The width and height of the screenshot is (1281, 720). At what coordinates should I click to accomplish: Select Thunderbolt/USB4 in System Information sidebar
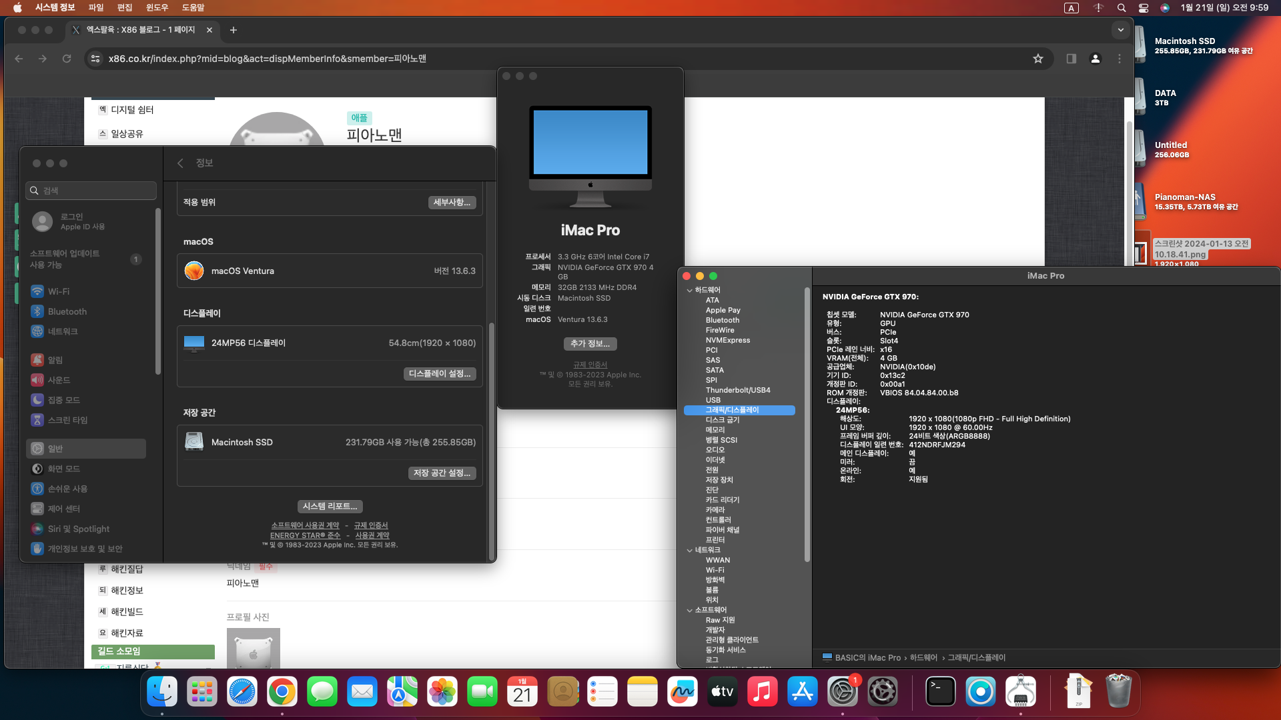(x=737, y=390)
